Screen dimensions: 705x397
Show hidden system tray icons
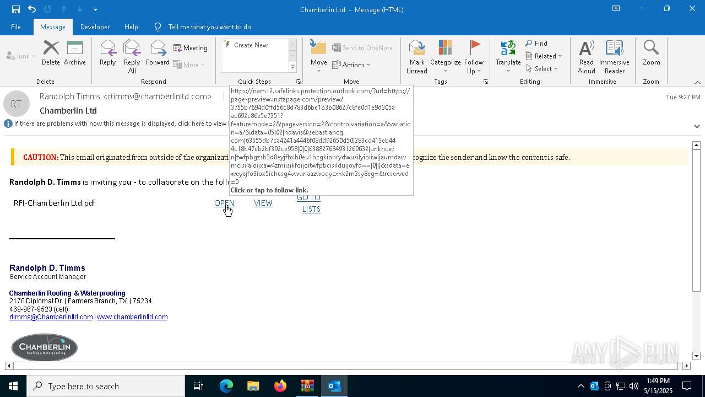581,386
